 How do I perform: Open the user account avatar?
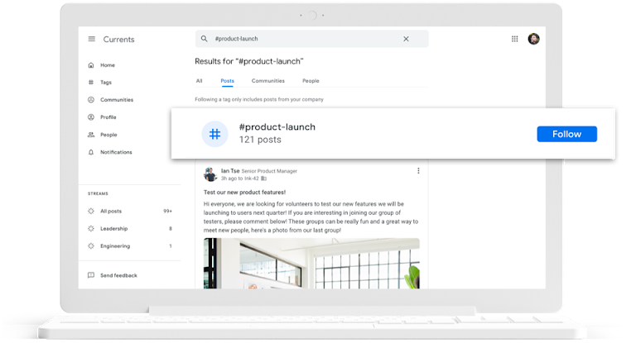[x=534, y=39]
